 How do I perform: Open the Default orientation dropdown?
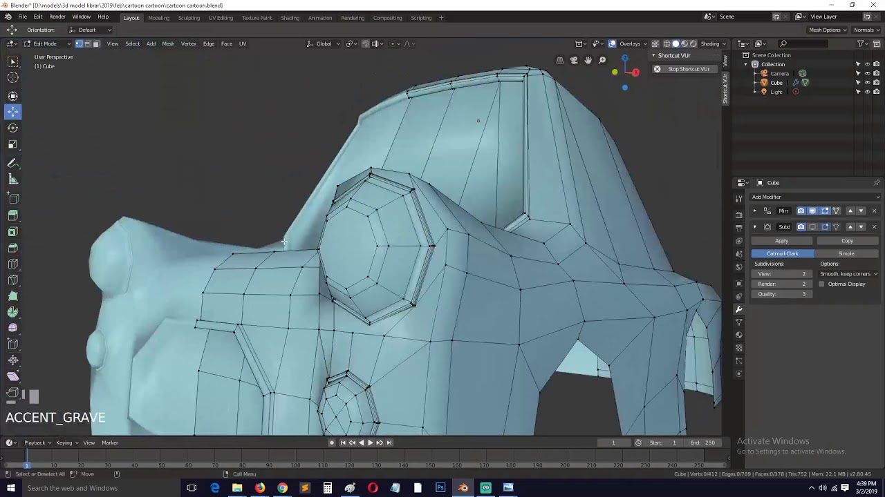pyautogui.click(x=91, y=30)
